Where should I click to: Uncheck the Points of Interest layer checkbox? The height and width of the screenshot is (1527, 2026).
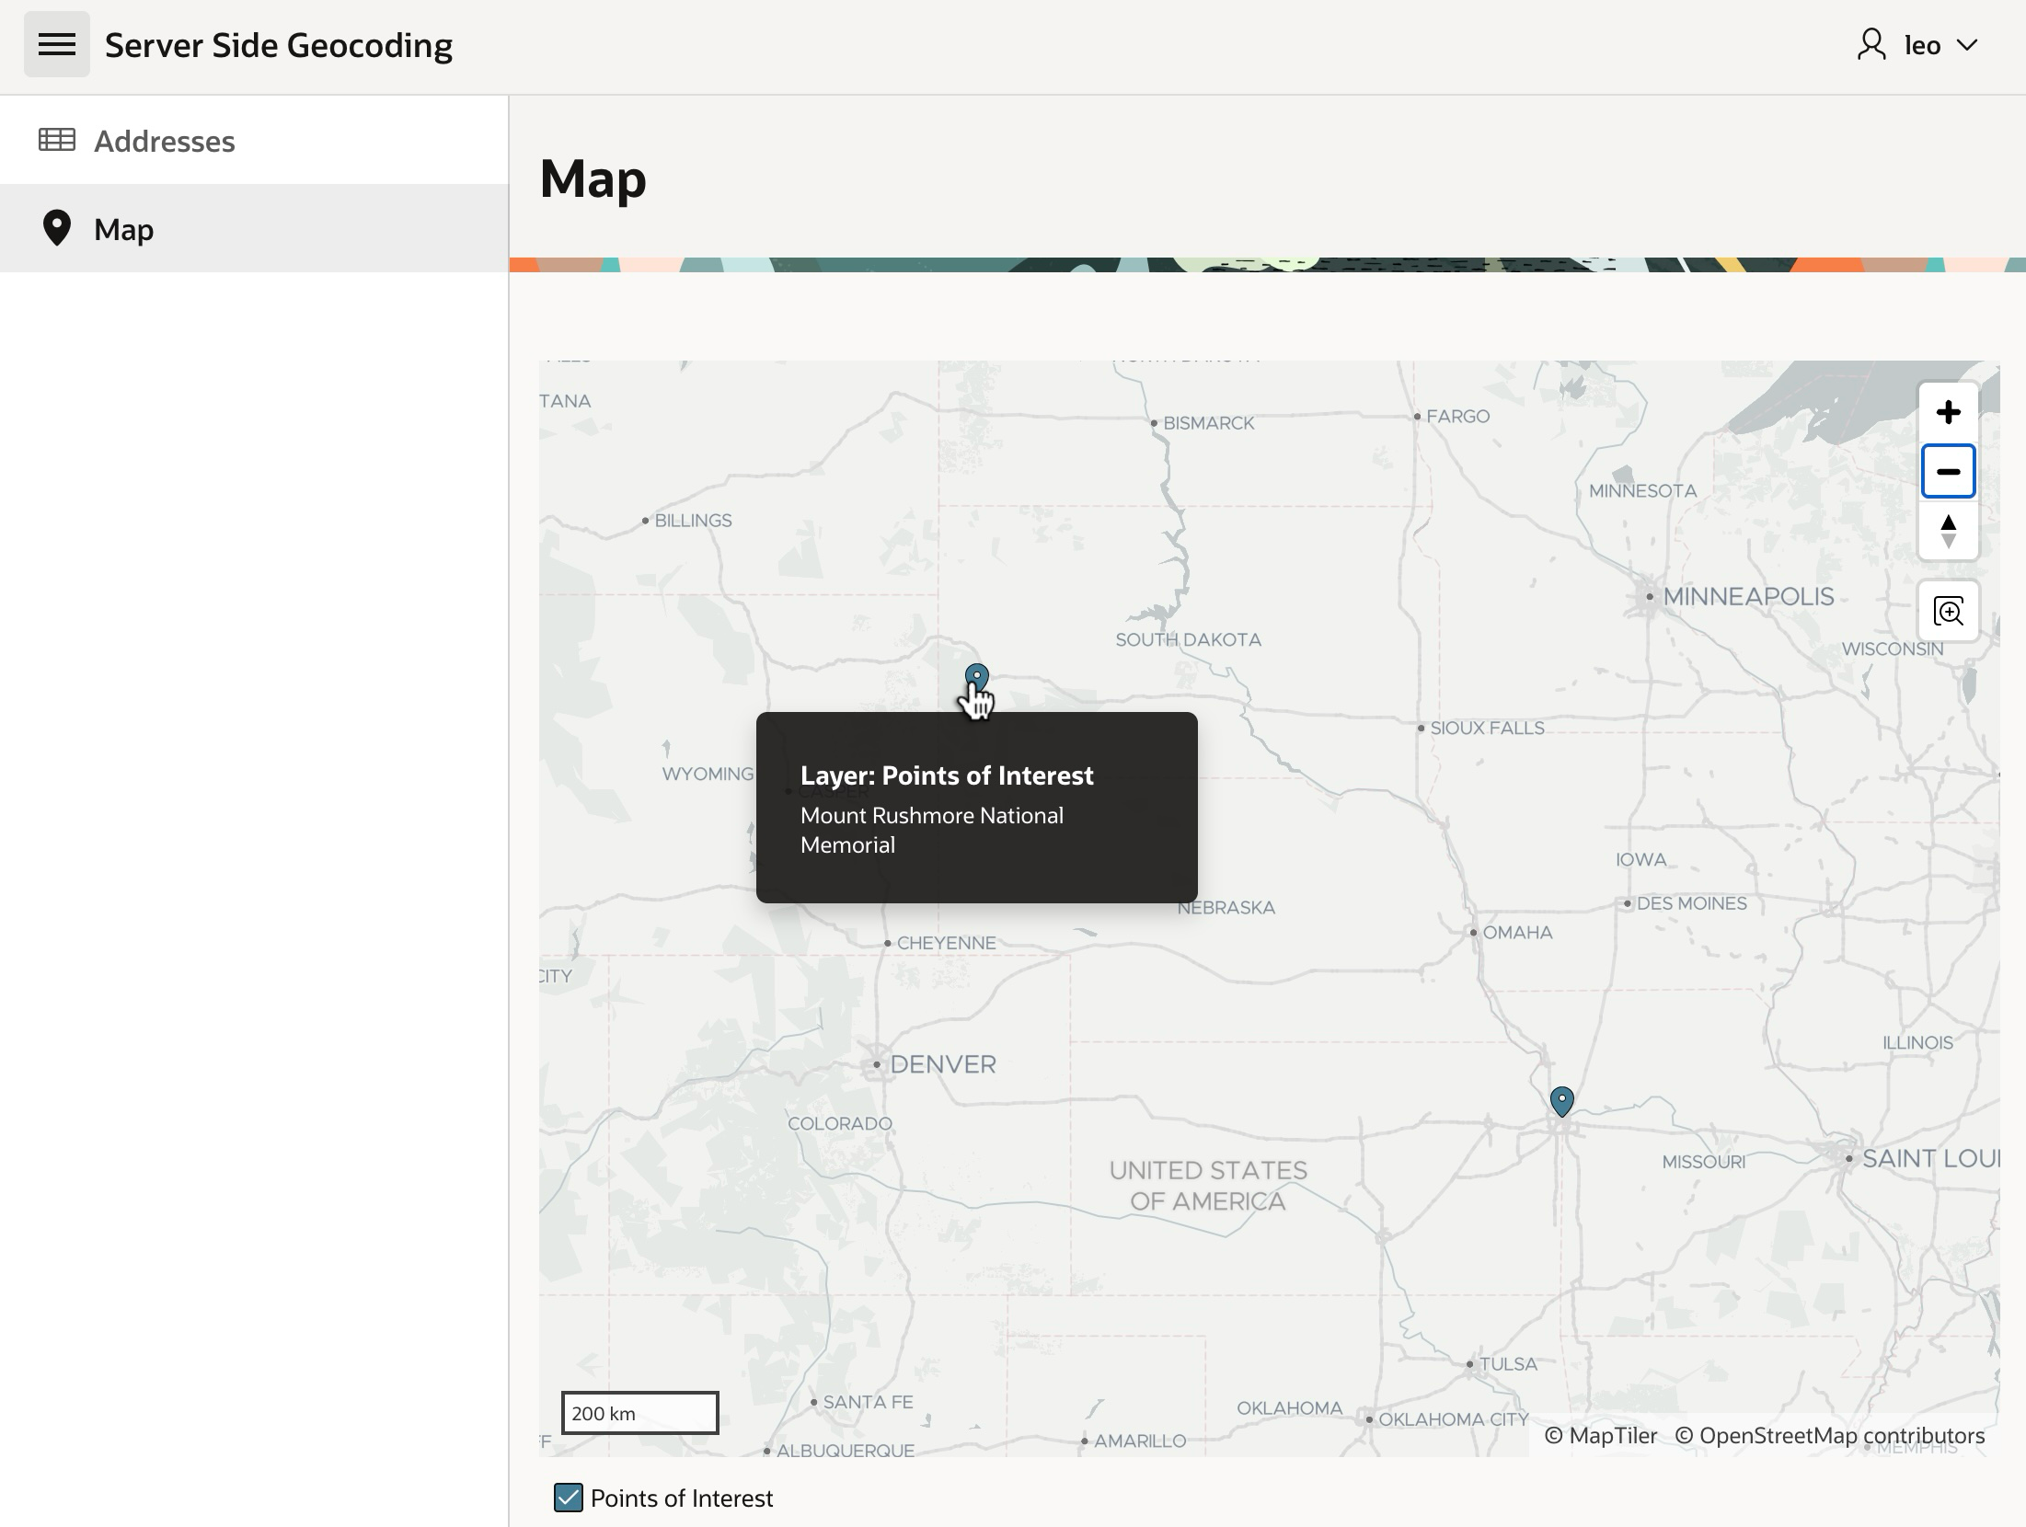point(569,1498)
